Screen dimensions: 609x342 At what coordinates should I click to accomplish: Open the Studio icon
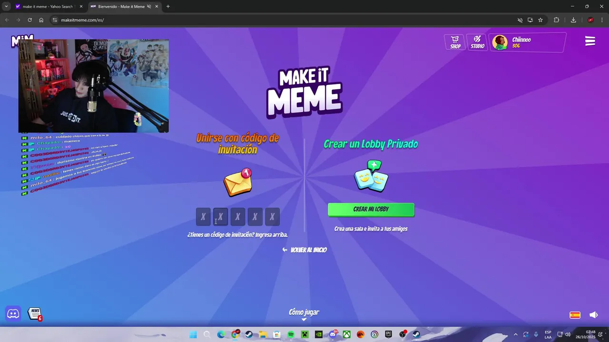click(x=477, y=42)
